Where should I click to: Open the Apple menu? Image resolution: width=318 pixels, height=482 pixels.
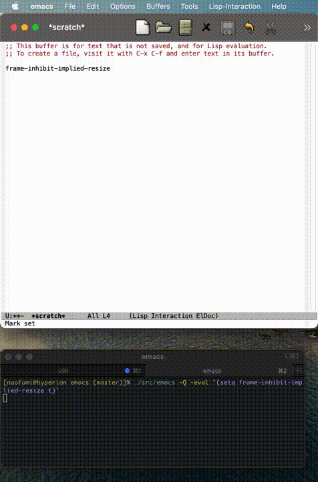coord(15,6)
